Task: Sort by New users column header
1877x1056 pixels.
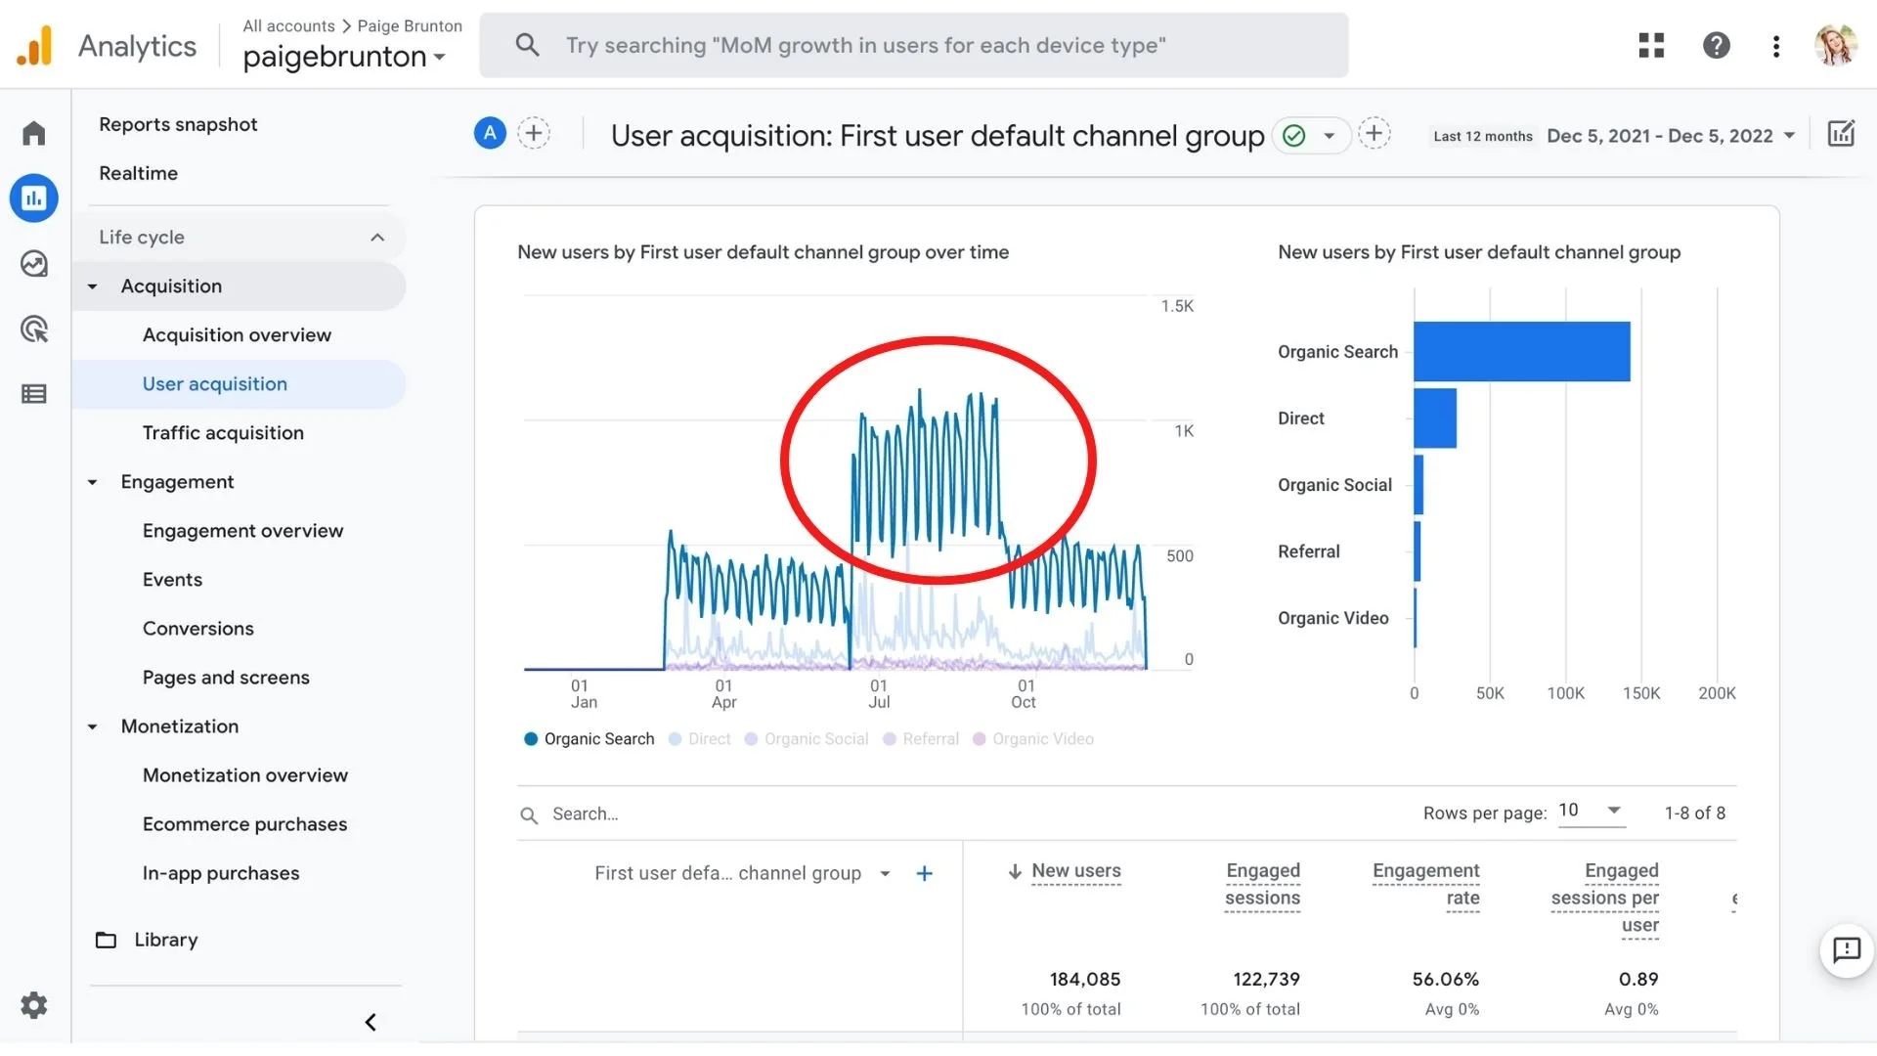Action: point(1075,870)
